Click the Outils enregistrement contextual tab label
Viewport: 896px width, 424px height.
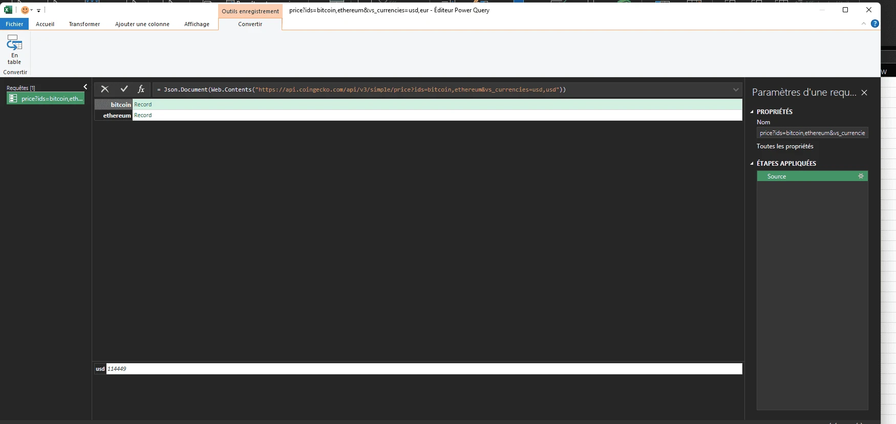coord(250,11)
